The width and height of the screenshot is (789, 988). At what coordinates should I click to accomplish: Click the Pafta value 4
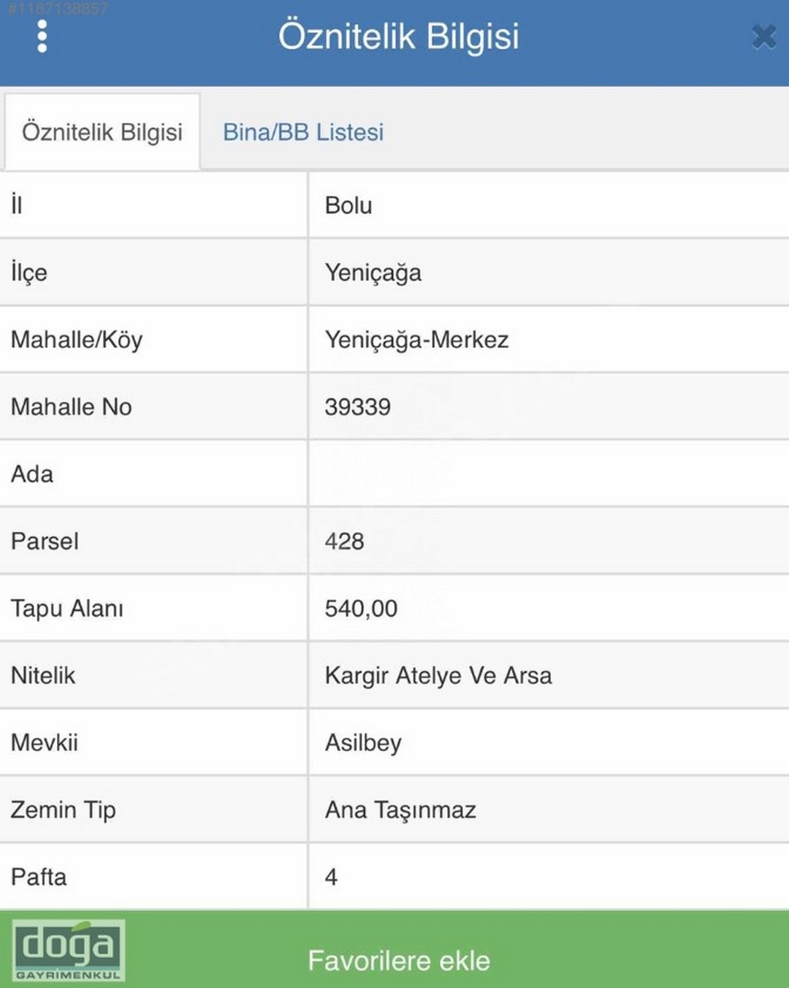331,877
